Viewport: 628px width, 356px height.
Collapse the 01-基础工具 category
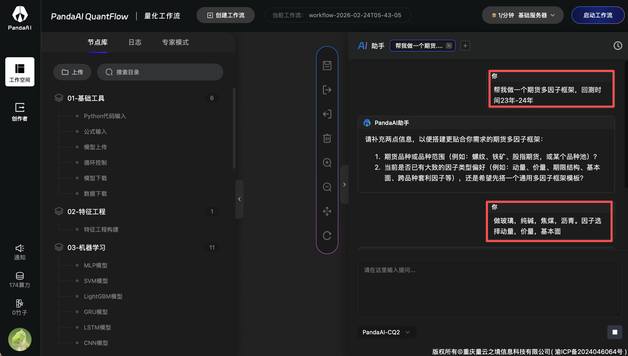(137, 98)
